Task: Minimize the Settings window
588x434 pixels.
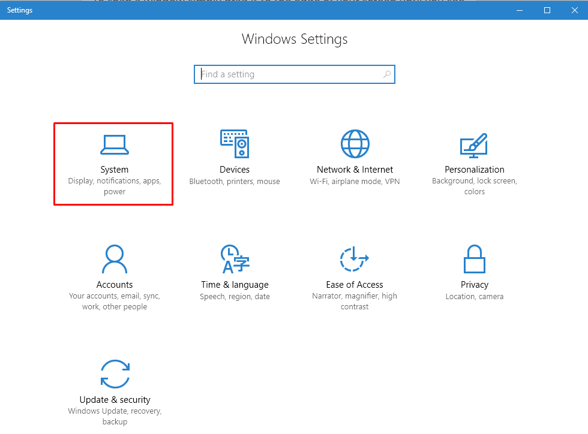Action: [x=520, y=10]
